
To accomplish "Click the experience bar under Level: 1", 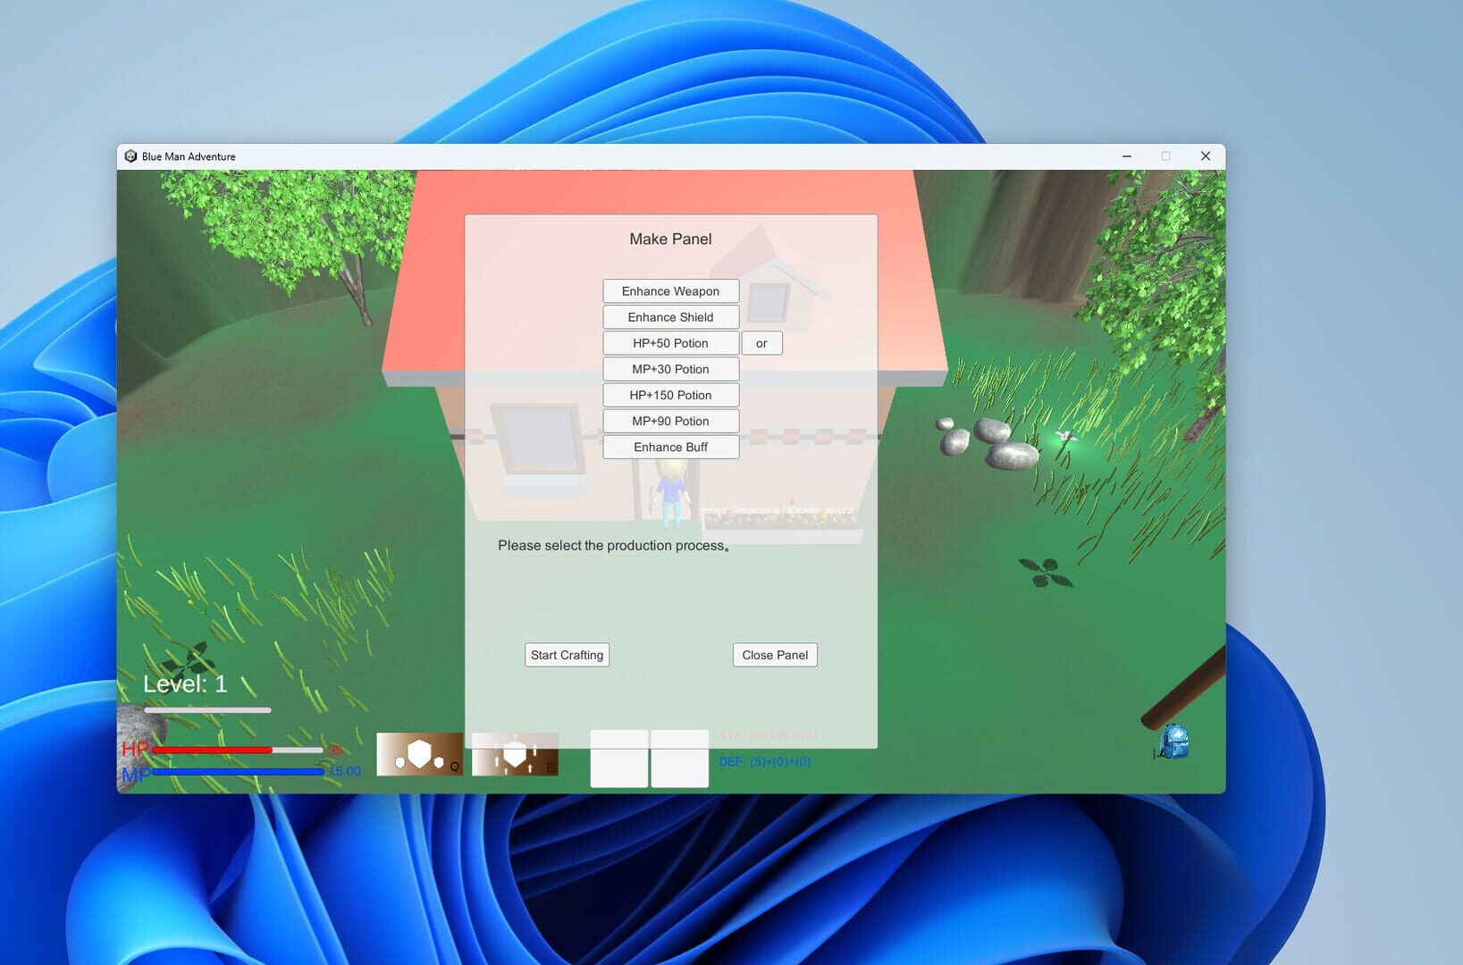I will coord(207,710).
